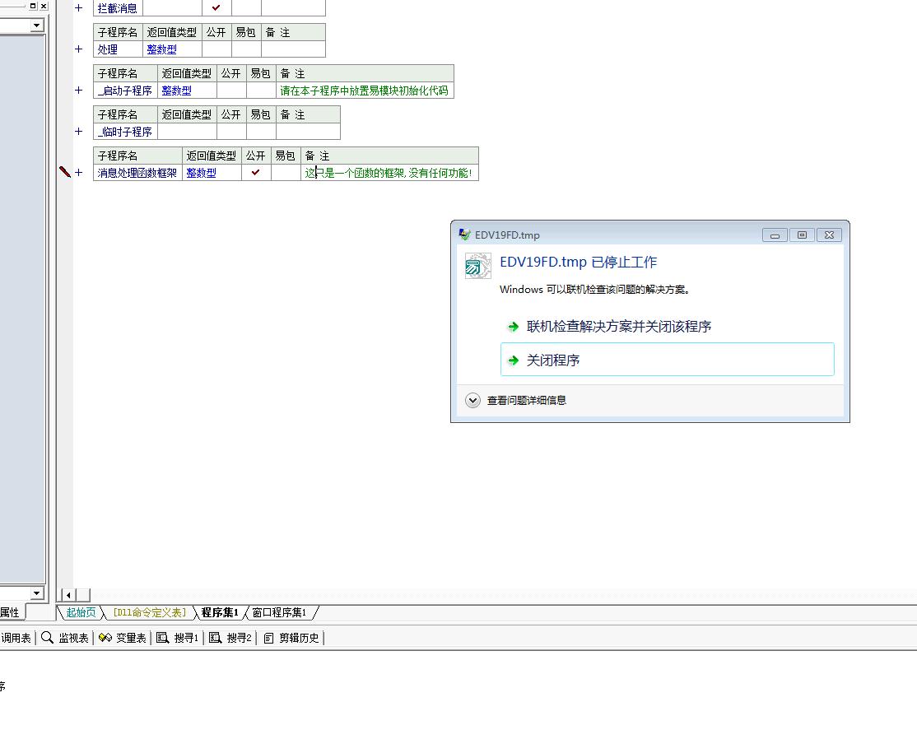The height and width of the screenshot is (753, 917).
Task: Click the remark 请在本子程序中放置易模块初始化代码
Action: 364,90
